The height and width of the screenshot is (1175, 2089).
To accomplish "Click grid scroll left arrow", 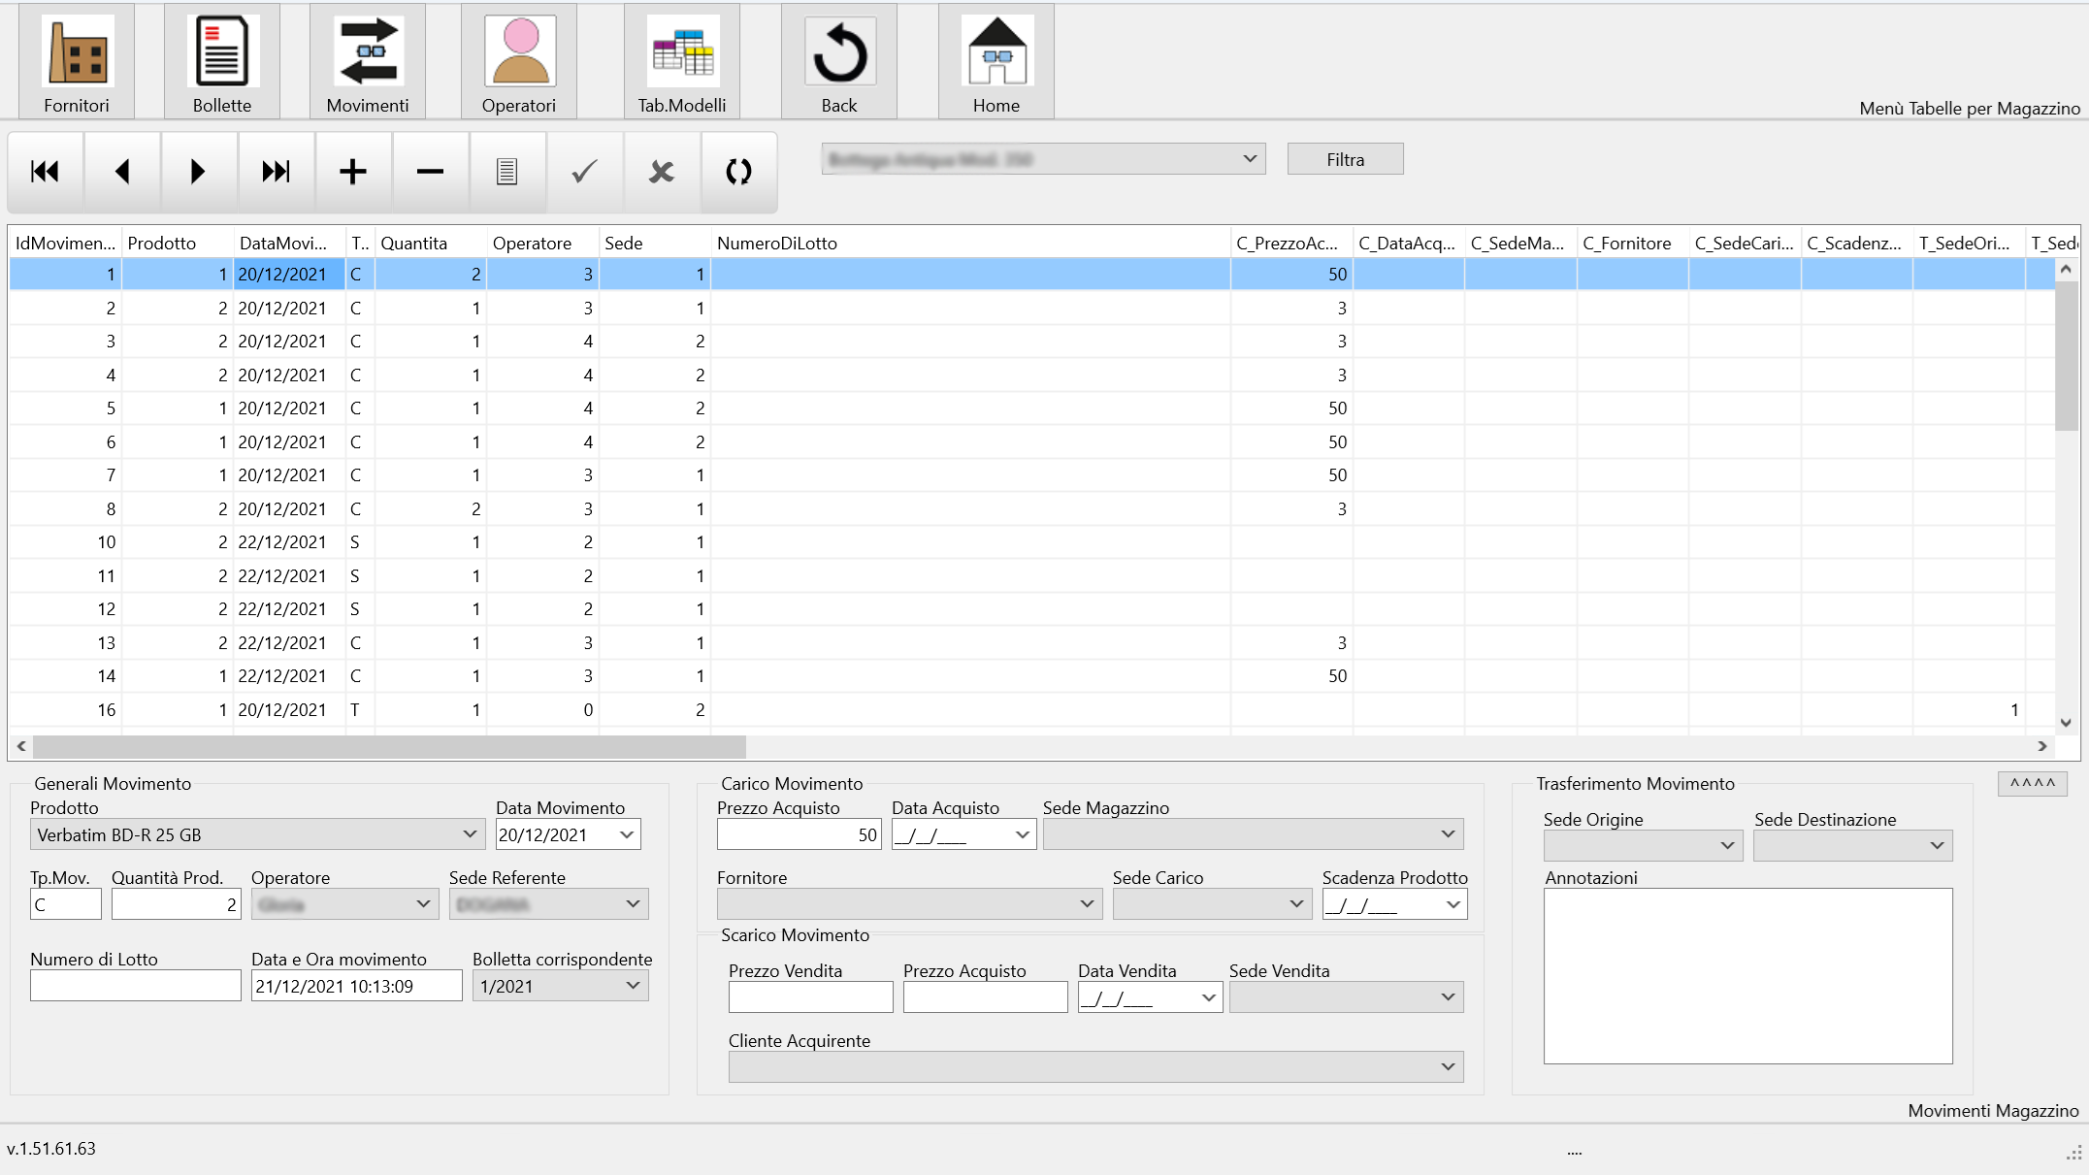I will tap(21, 746).
